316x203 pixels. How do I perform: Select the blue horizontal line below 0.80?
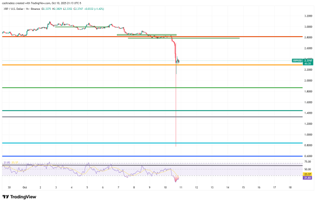[139, 156]
